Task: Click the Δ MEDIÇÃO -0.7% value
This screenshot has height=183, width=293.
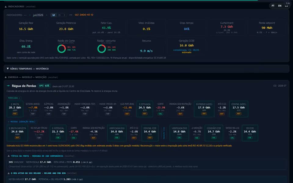Action: pos(197,131)
